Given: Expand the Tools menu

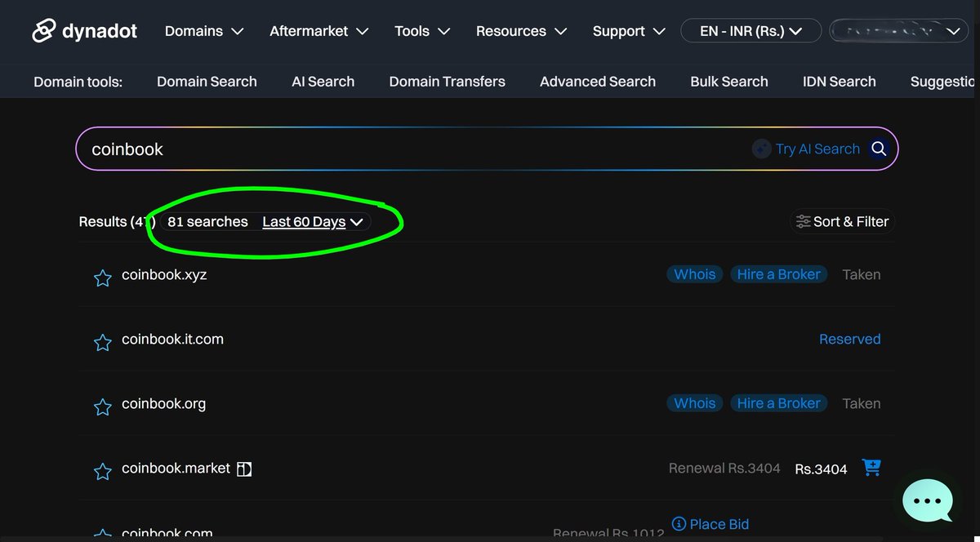Looking at the screenshot, I should [x=422, y=31].
